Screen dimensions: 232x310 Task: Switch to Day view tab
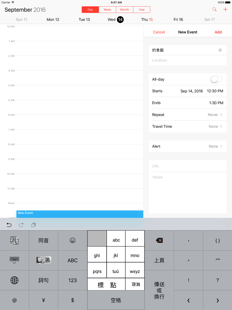click(x=90, y=10)
